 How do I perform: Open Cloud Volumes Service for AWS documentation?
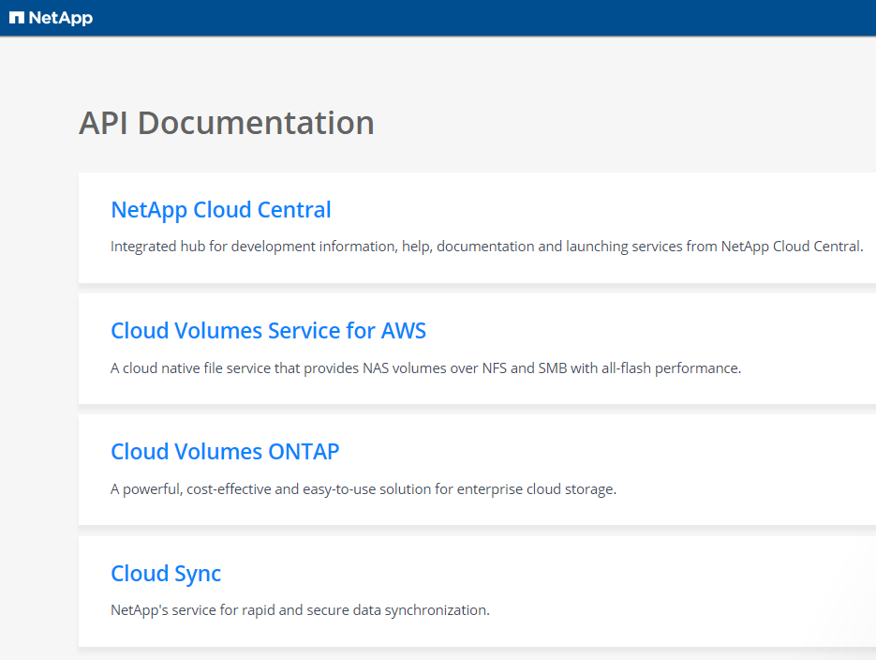[268, 331]
